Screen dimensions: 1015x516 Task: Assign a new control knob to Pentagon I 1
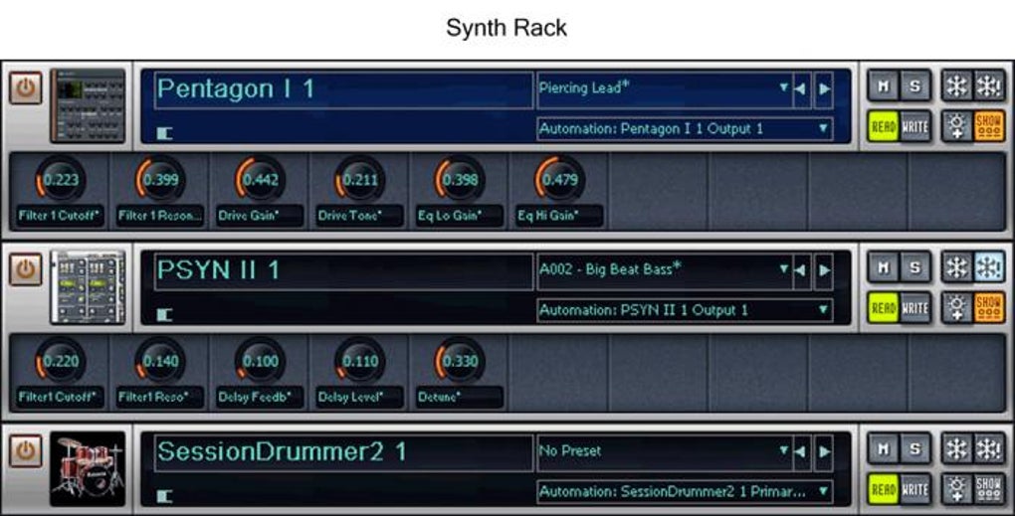click(x=956, y=126)
